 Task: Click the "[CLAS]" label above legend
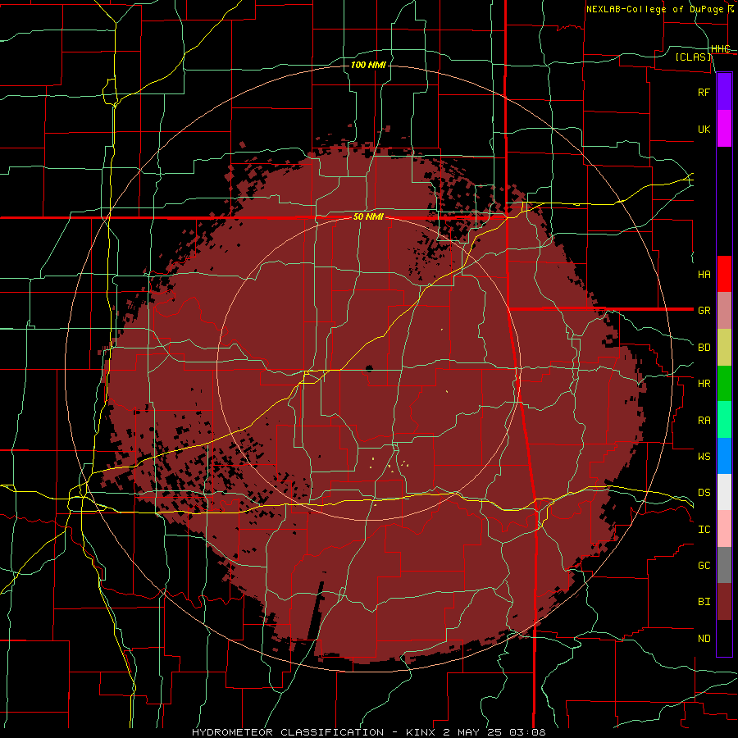click(693, 57)
